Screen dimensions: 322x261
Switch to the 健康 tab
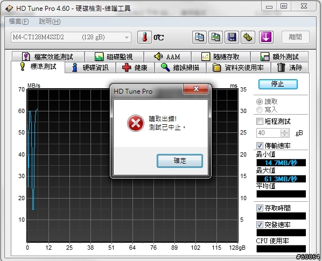[135, 67]
